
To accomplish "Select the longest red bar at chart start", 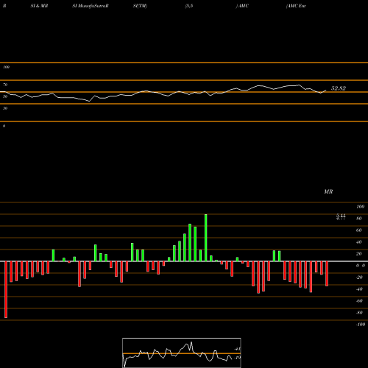I will [6, 289].
